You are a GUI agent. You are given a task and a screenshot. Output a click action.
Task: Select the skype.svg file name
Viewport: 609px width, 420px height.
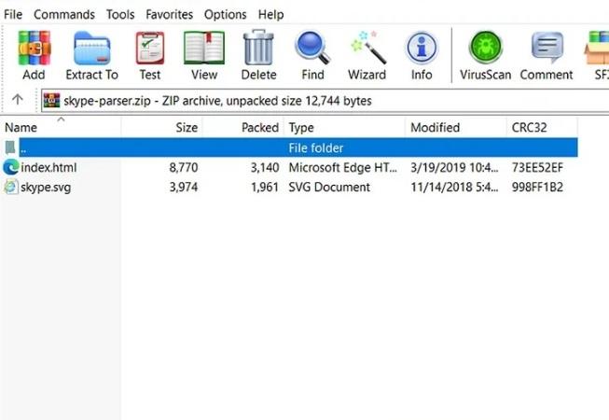pyautogui.click(x=46, y=188)
